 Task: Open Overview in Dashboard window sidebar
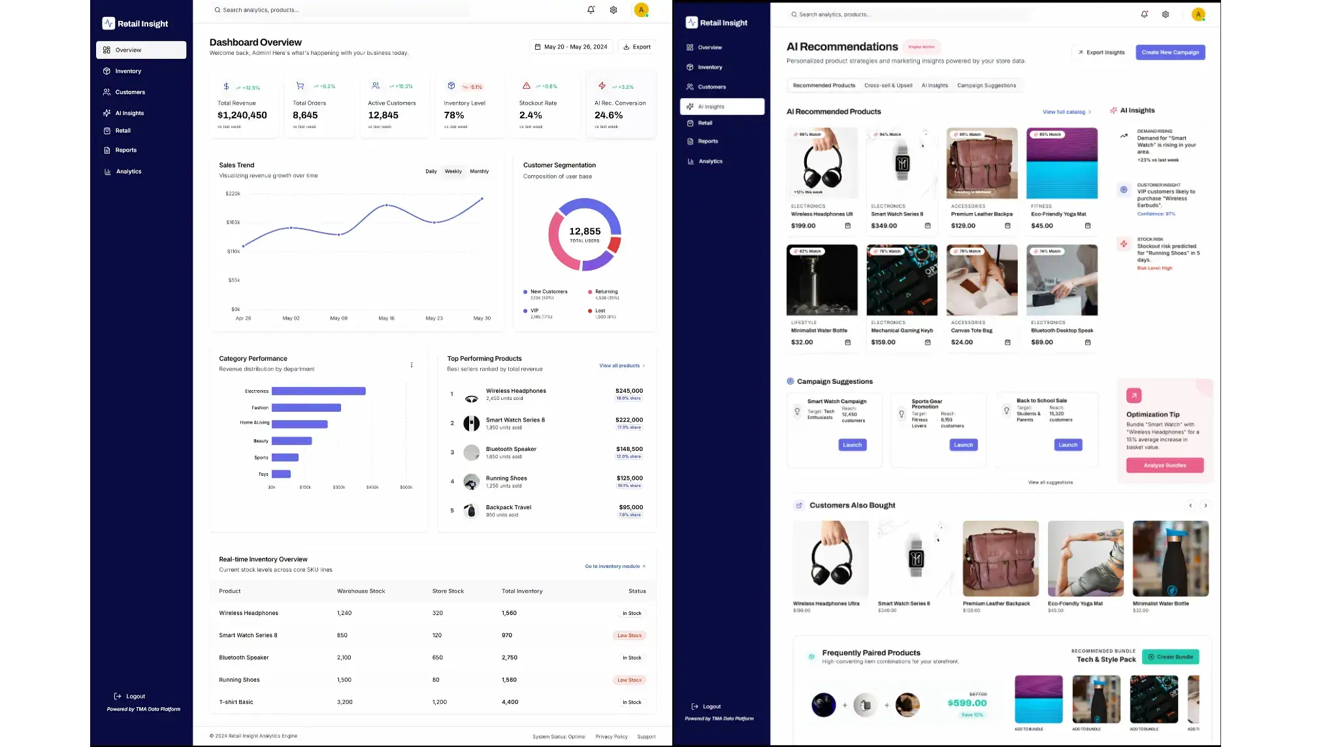(141, 50)
